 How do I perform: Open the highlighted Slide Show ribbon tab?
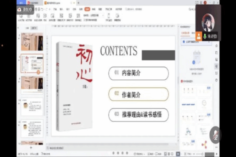pyautogui.click(x=87, y=9)
